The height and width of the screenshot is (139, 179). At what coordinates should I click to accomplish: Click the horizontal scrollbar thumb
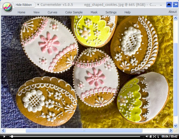point(84,130)
